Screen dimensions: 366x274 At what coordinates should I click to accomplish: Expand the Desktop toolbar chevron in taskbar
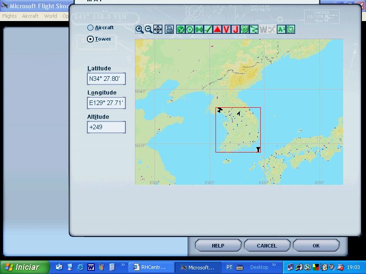(x=274, y=265)
